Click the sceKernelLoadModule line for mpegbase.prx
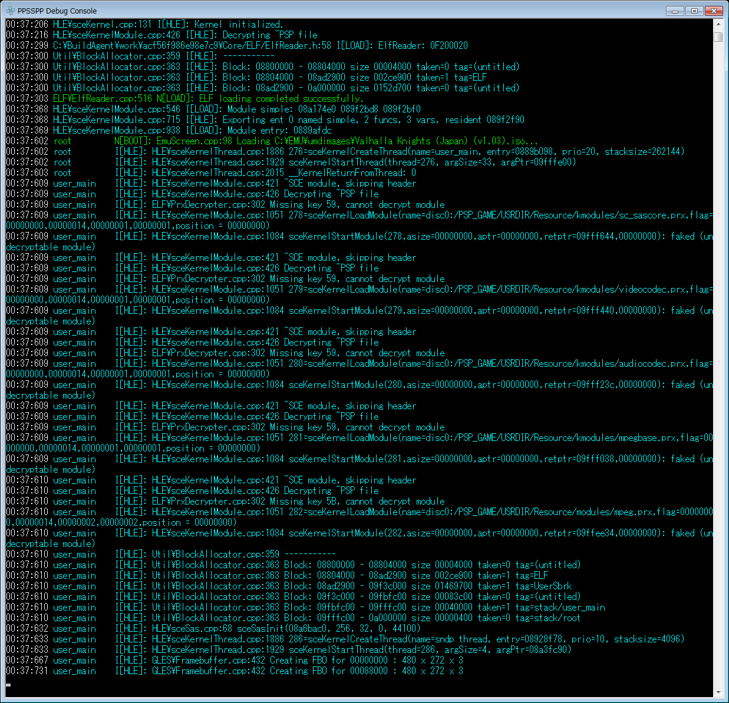 (359, 443)
